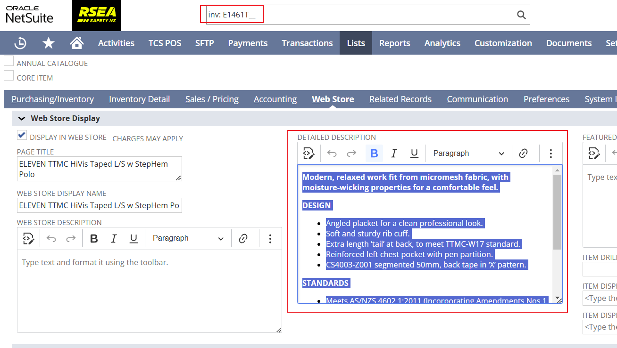Screen dimensions: 617x348
Task: Open the TCS POS menu
Action: coord(165,43)
